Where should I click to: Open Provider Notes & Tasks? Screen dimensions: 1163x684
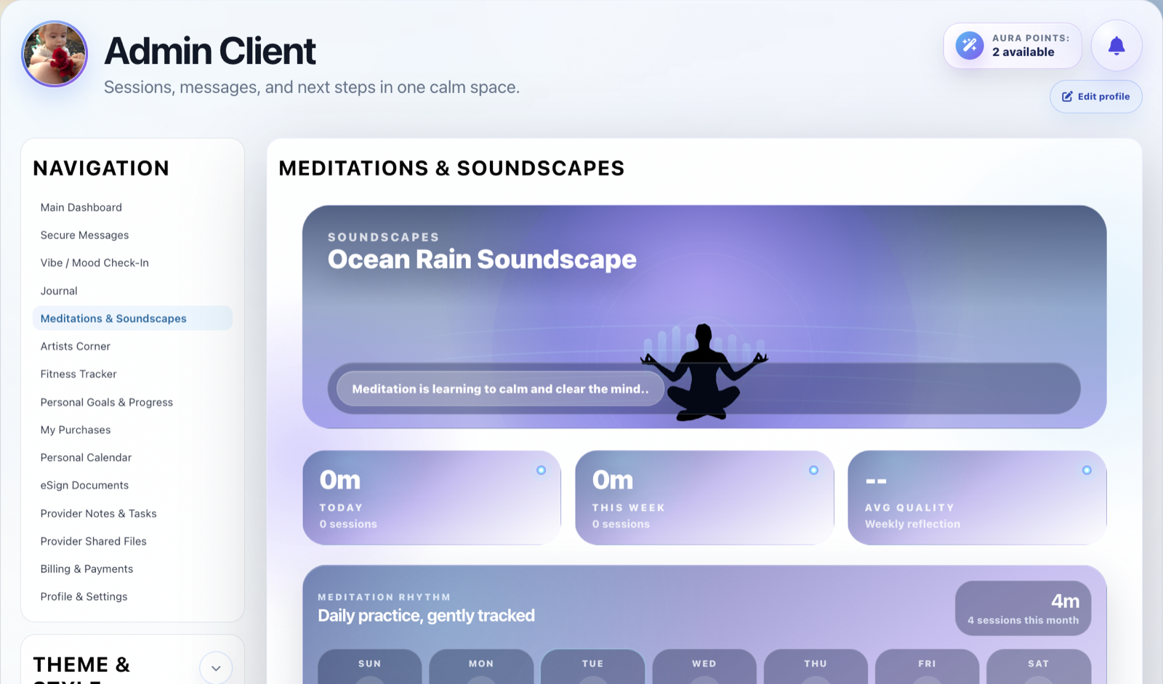[132, 513]
